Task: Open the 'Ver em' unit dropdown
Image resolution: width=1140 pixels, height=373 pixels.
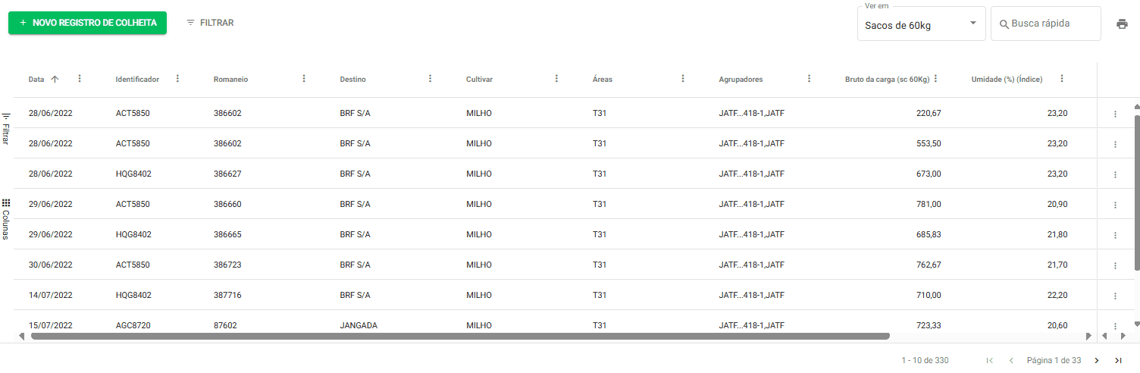Action: 921,24
